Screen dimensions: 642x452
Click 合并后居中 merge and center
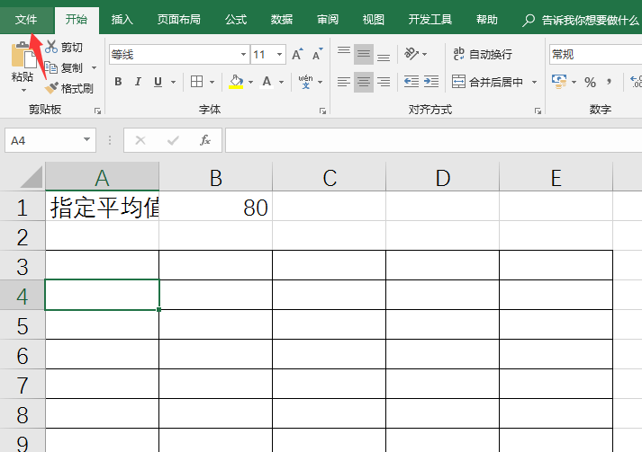488,82
